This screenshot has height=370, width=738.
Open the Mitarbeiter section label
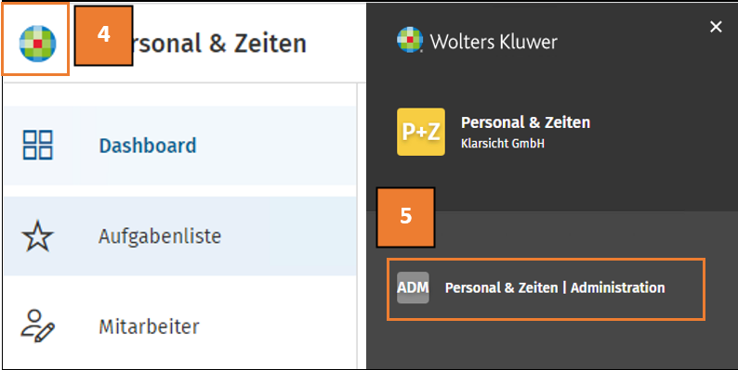coord(149,326)
